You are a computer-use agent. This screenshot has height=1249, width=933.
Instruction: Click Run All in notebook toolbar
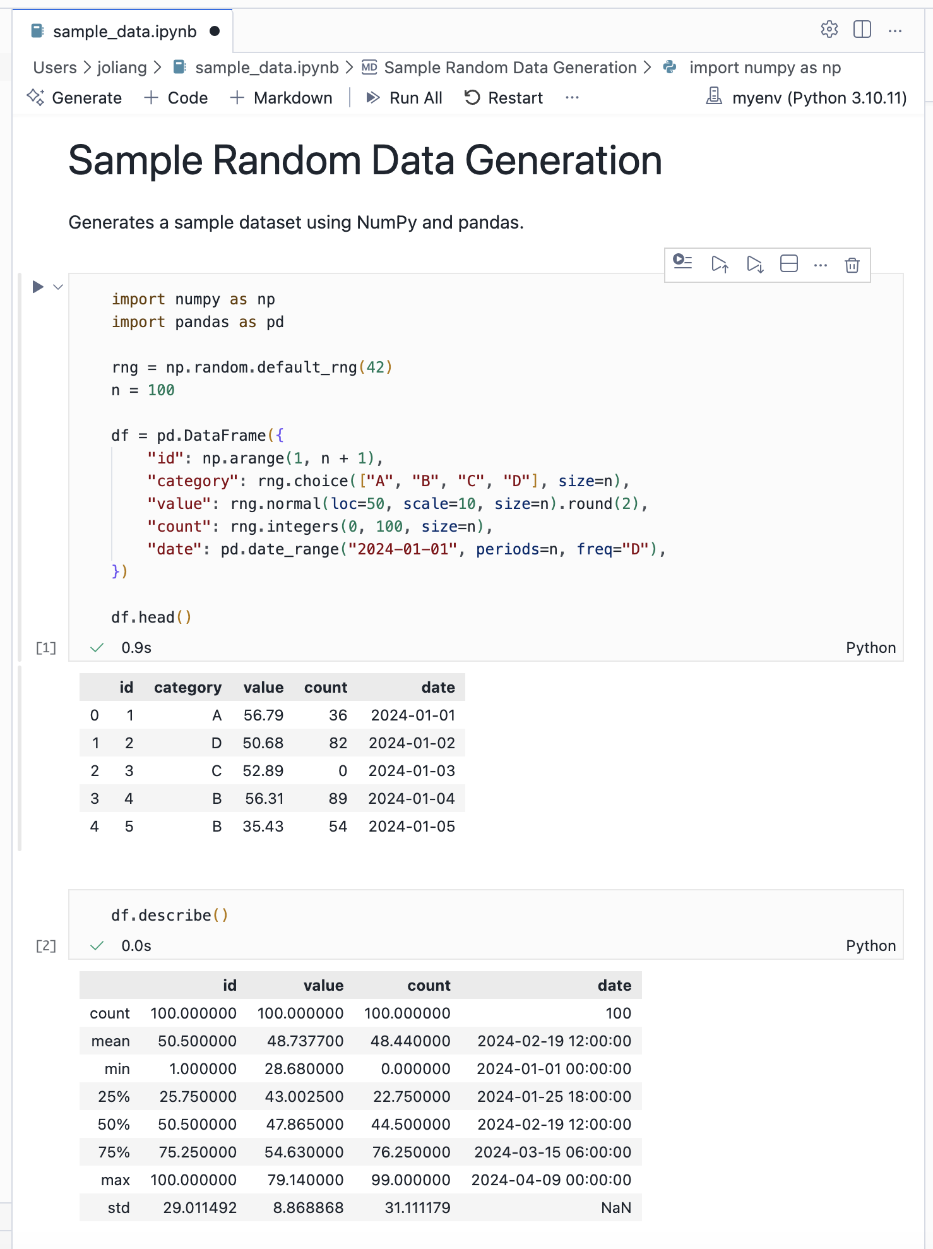404,98
